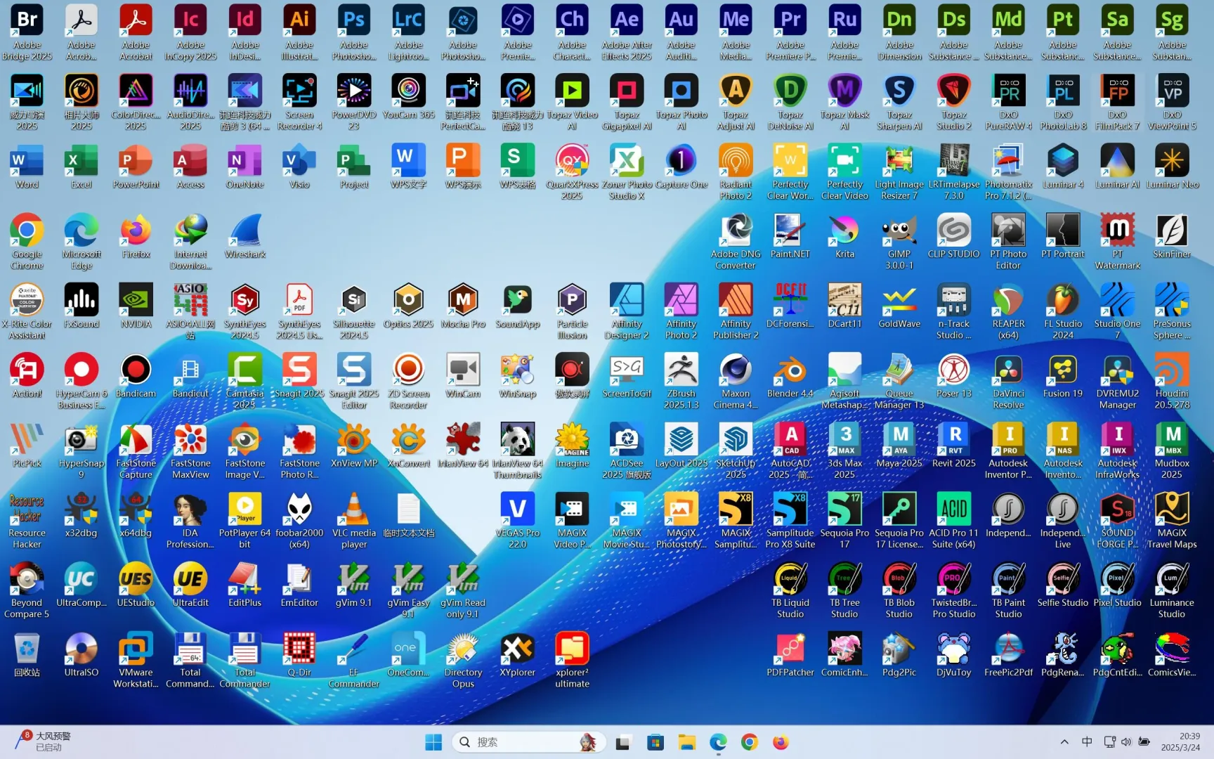The width and height of the screenshot is (1214, 759).
Task: Open the Windows Start menu
Action: (x=433, y=742)
